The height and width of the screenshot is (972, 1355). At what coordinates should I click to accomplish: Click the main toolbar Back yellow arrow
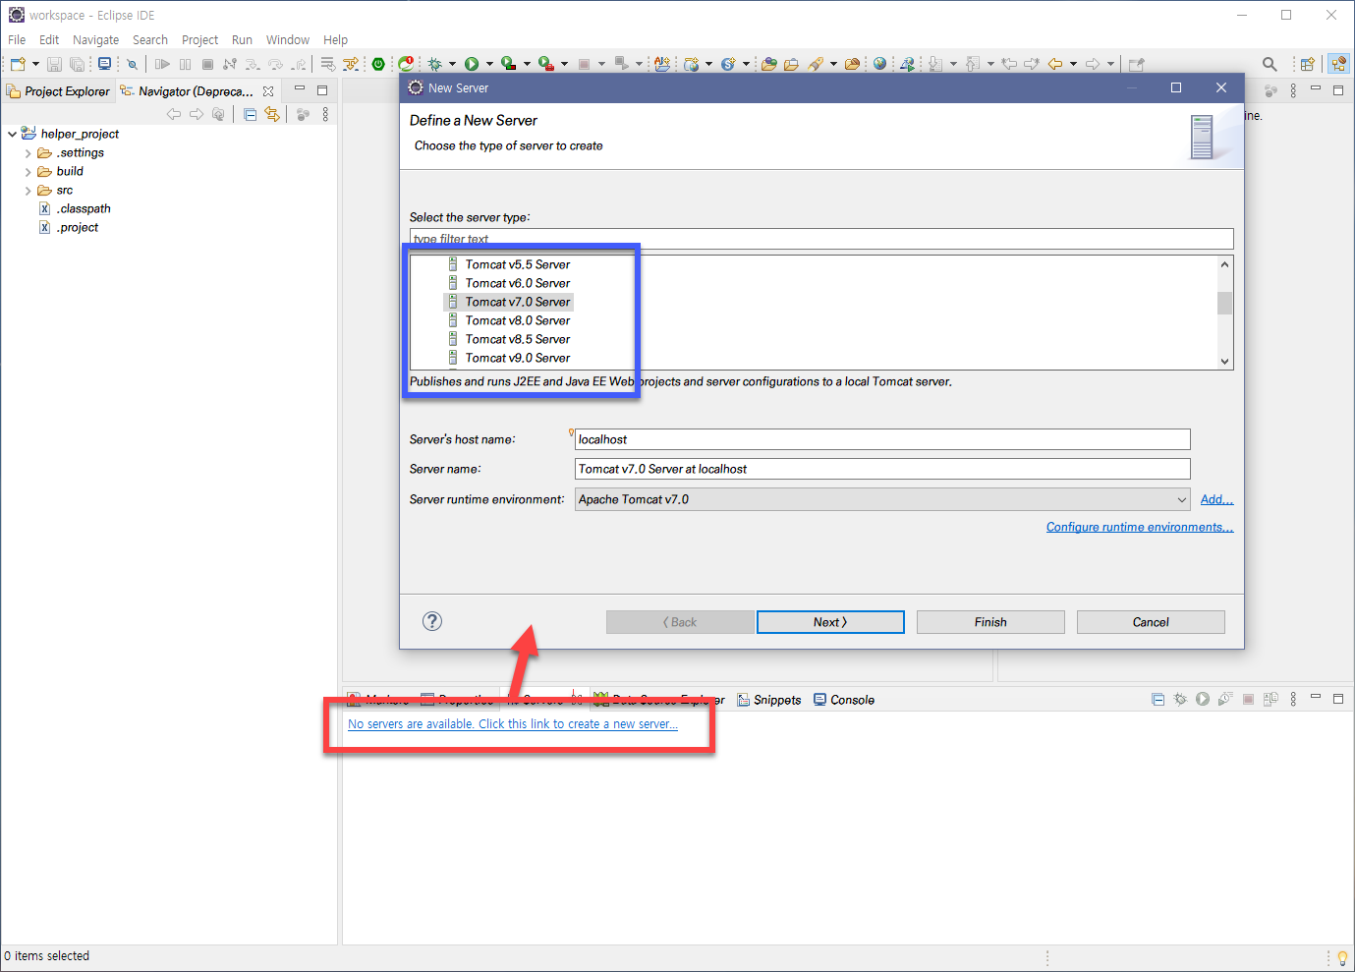point(1055,64)
